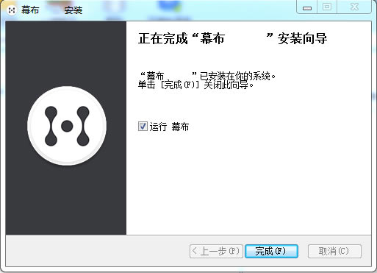Click the left dumbbell shape in the logo
377x273 pixels.
pyautogui.click(x=51, y=126)
